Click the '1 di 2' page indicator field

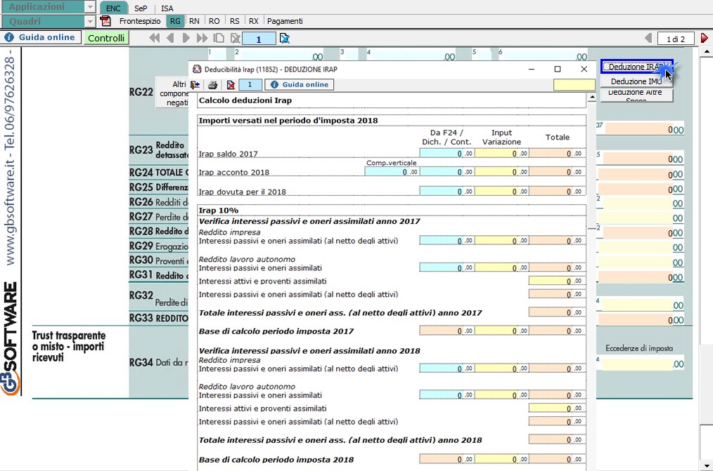(x=676, y=39)
